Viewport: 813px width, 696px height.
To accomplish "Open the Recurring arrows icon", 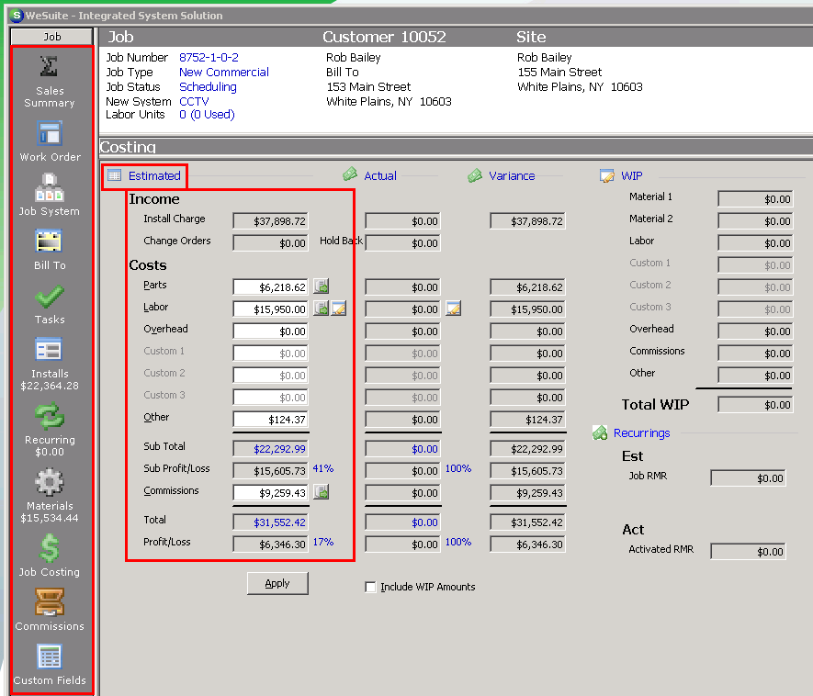I will [x=50, y=417].
